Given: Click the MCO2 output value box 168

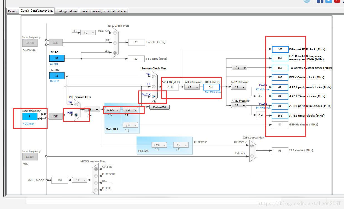Looking at the screenshot, I should pos(60,180).
